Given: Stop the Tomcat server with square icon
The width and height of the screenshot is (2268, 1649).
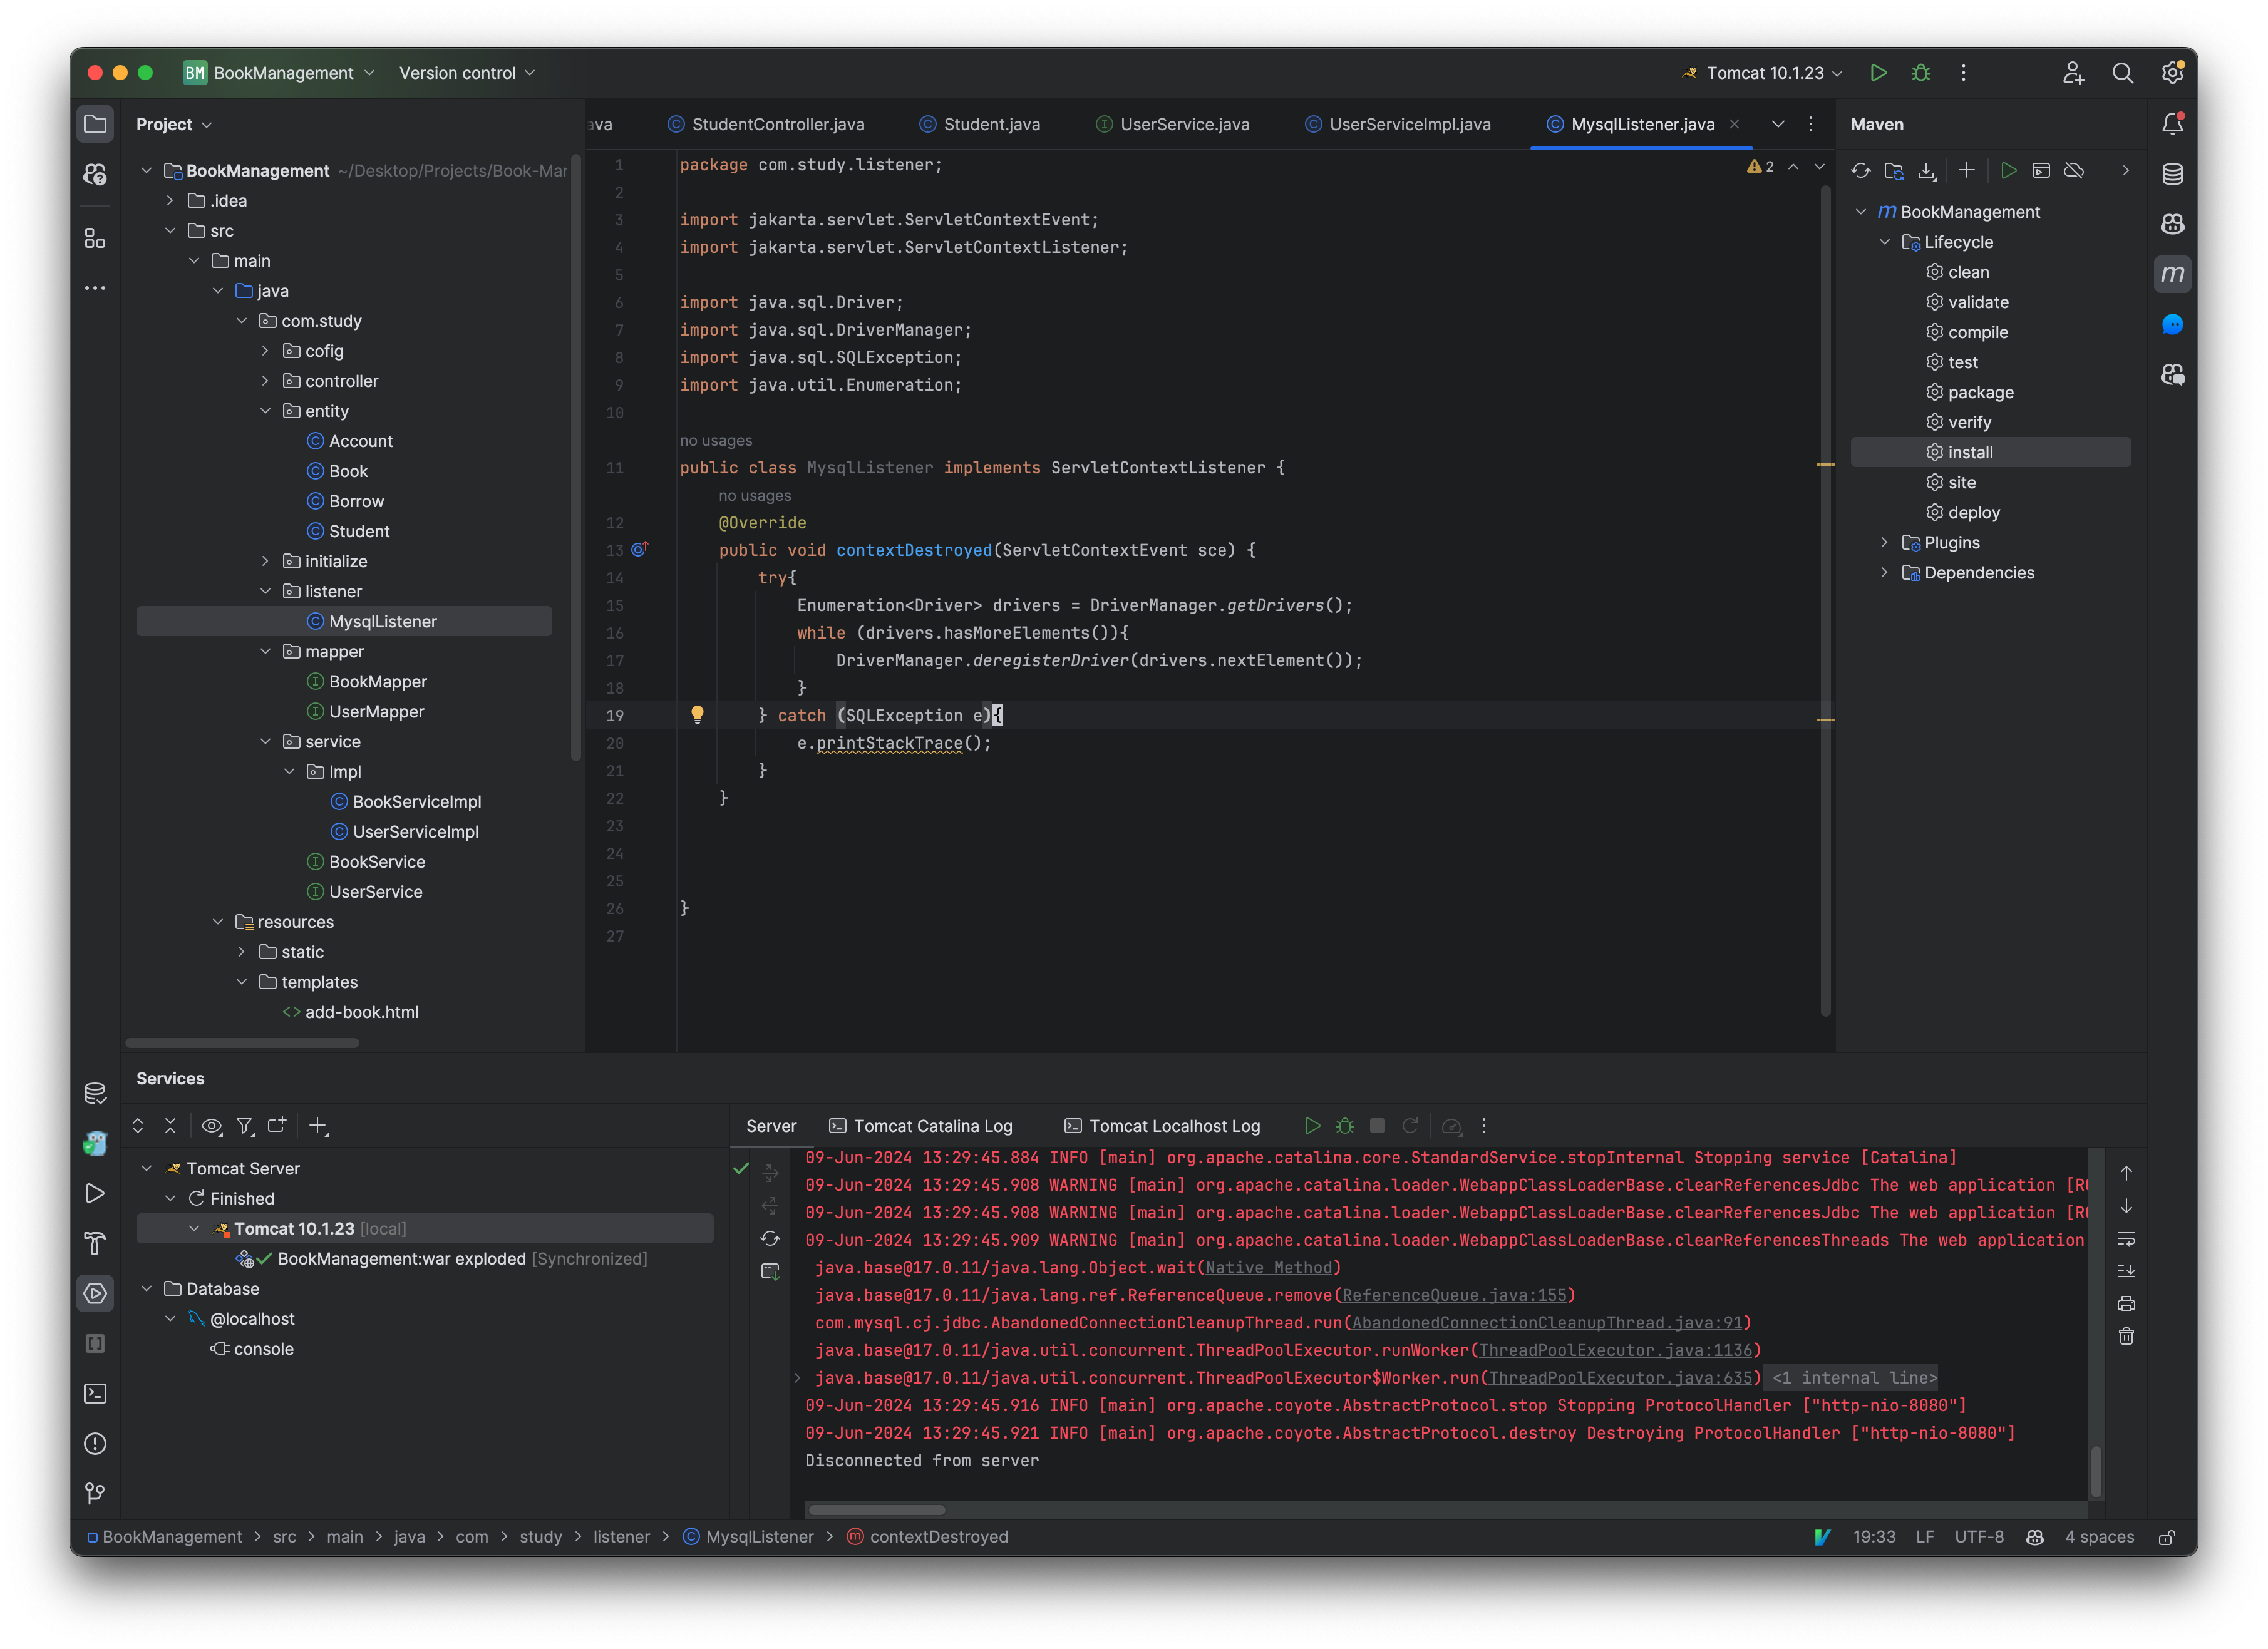Looking at the screenshot, I should coord(1377,1125).
